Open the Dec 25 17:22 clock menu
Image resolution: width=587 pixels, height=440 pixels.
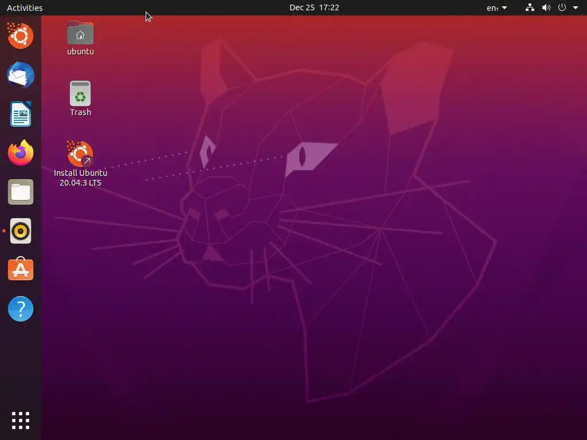[314, 7]
